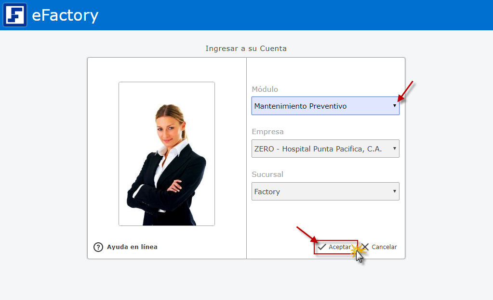Viewport: 493px width, 300px height.
Task: Click the user profile photo
Action: [x=166, y=153]
